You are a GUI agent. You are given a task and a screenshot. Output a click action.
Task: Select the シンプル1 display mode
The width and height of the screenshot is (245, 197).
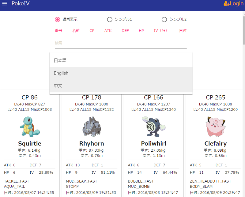pyautogui.click(x=110, y=20)
